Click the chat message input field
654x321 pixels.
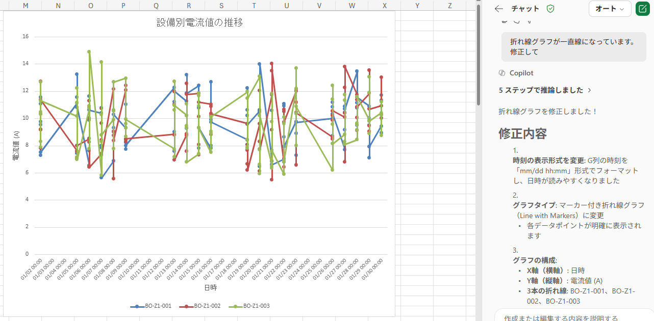click(566, 317)
